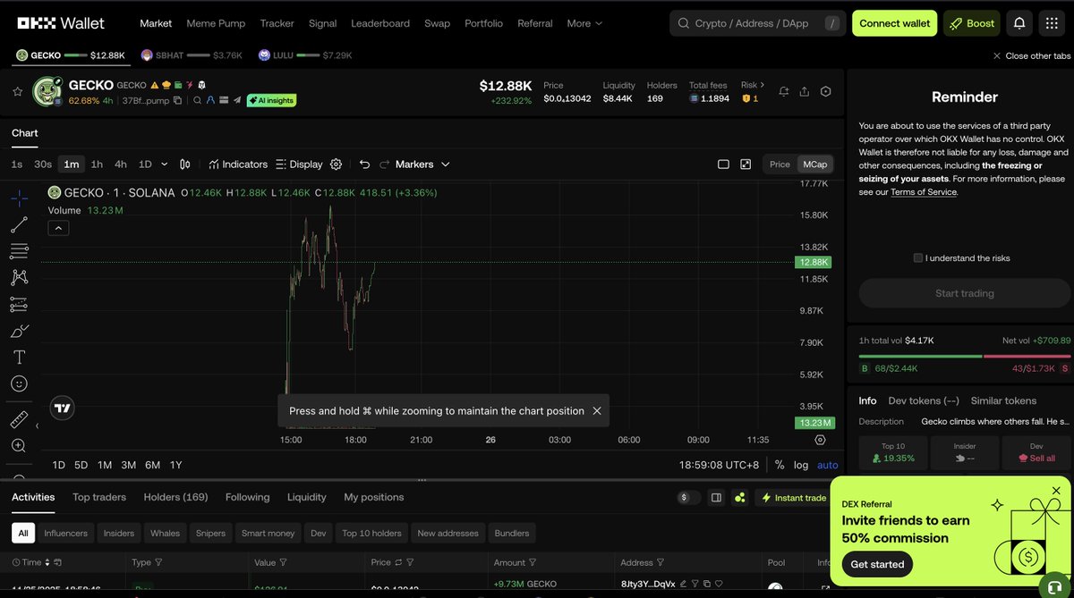Viewport: 1074px width, 598px height.
Task: Select the zoom-in tool in chart sidebar
Action: click(x=19, y=445)
